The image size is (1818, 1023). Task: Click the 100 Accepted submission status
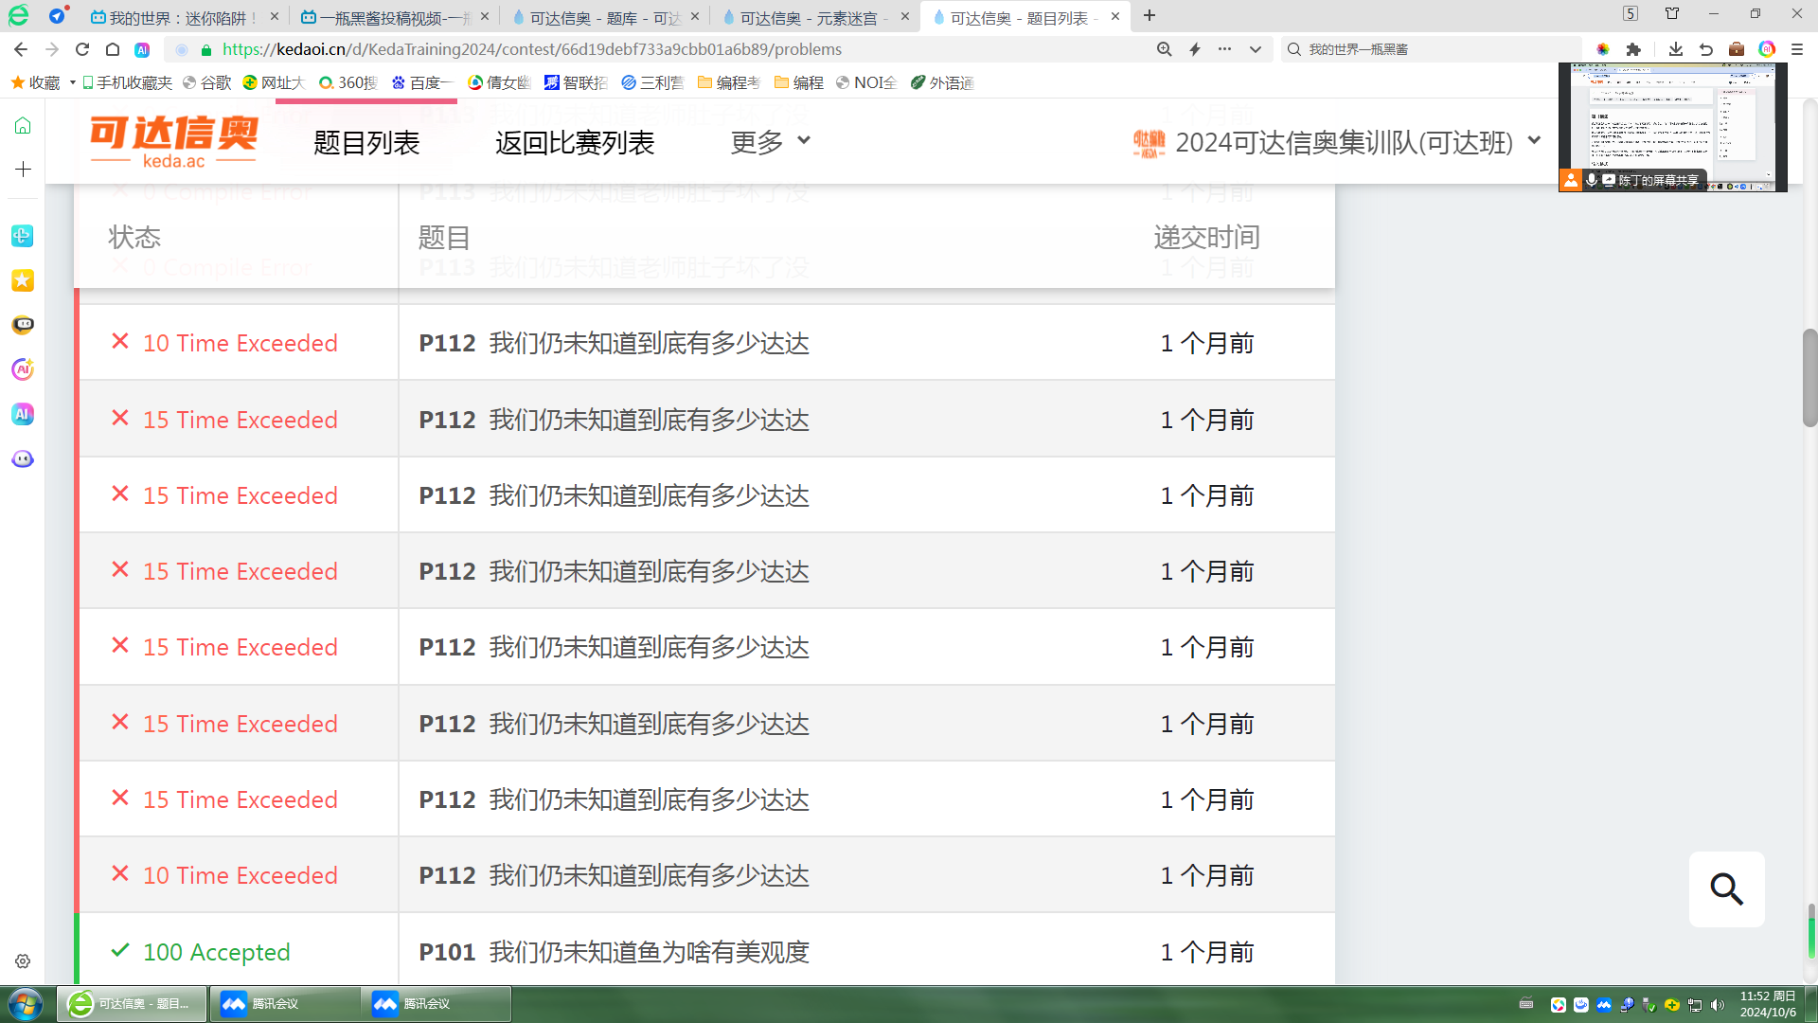216,952
